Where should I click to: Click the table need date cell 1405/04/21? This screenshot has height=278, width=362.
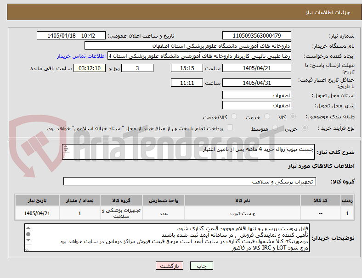(37, 213)
